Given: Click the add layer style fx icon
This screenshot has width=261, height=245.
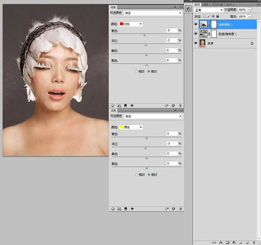Looking at the screenshot, I should click(x=221, y=242).
